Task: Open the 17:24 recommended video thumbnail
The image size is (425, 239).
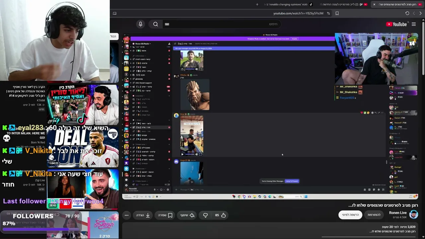Action: tap(83, 104)
